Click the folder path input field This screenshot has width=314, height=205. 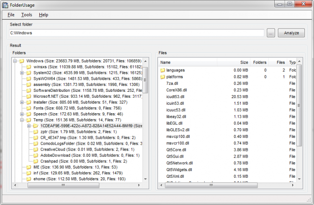137,33
